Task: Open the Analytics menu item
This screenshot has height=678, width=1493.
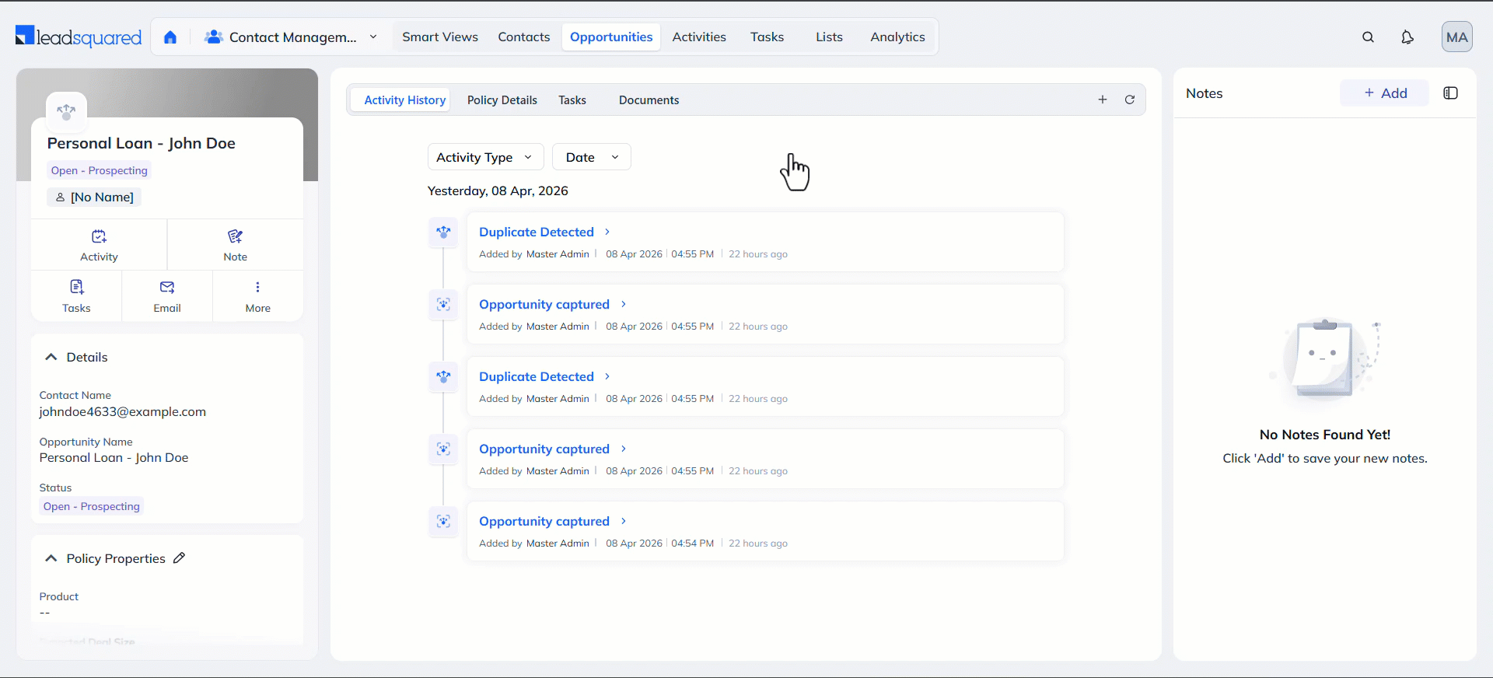Action: coord(897,37)
